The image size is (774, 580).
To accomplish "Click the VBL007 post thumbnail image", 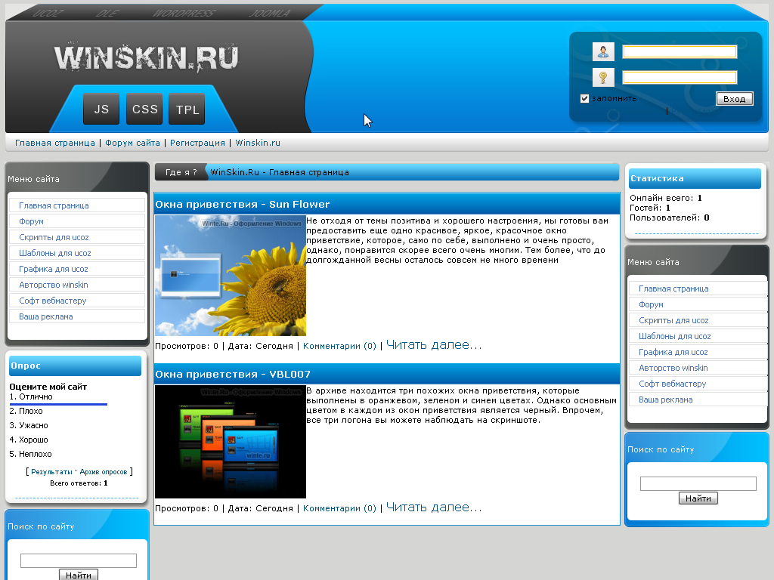I will click(x=230, y=441).
